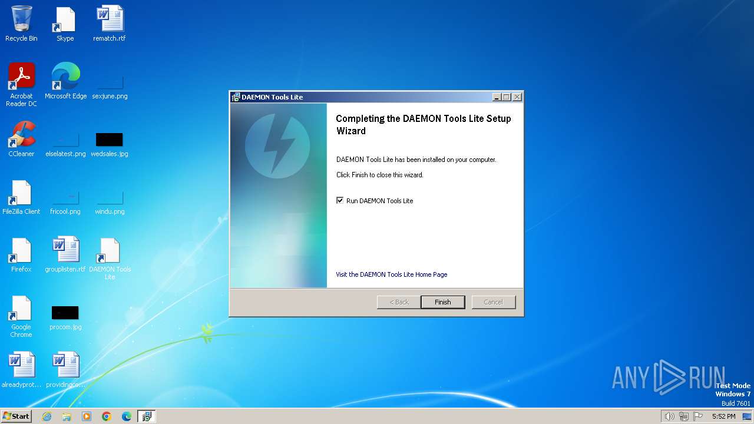The width and height of the screenshot is (754, 424).
Task: Uncheck Run DAEMON Tools Lite checkbox
Action: pyautogui.click(x=340, y=201)
